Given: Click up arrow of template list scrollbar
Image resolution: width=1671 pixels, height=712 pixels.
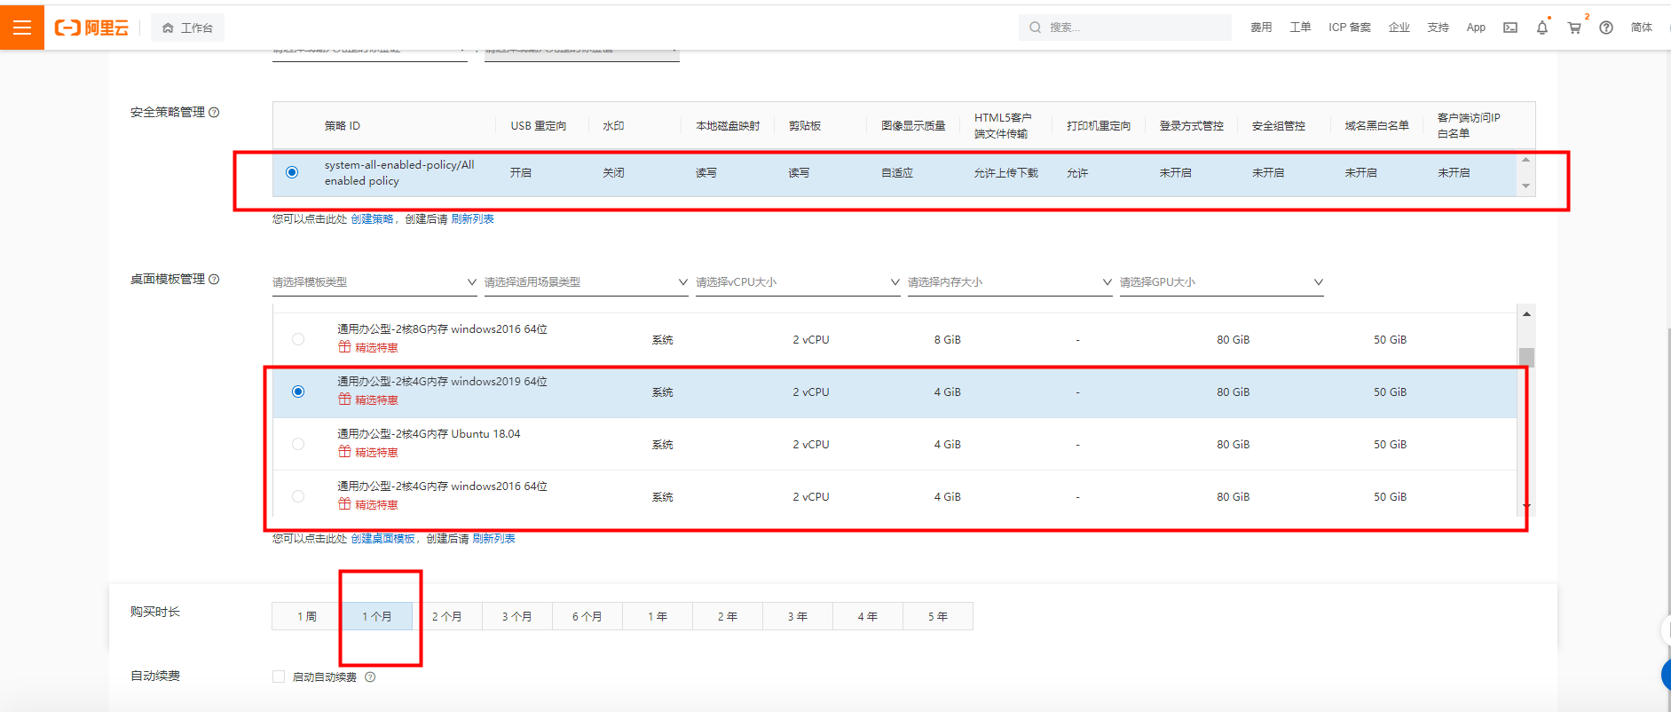Looking at the screenshot, I should (x=1526, y=313).
